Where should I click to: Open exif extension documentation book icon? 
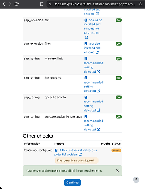click(x=86, y=20)
